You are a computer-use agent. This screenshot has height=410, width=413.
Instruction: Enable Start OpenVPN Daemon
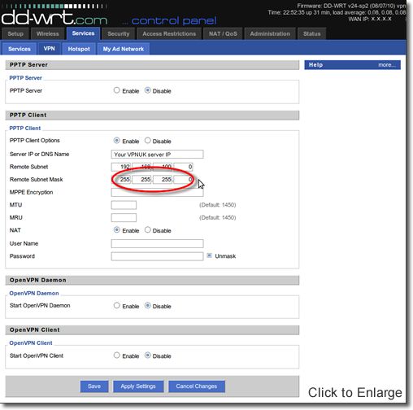[117, 306]
